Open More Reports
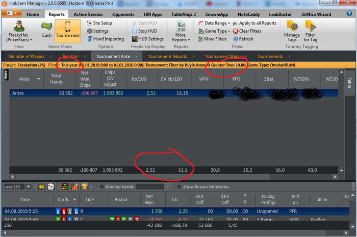Viewport: 357px width, 237px height. 181,31
